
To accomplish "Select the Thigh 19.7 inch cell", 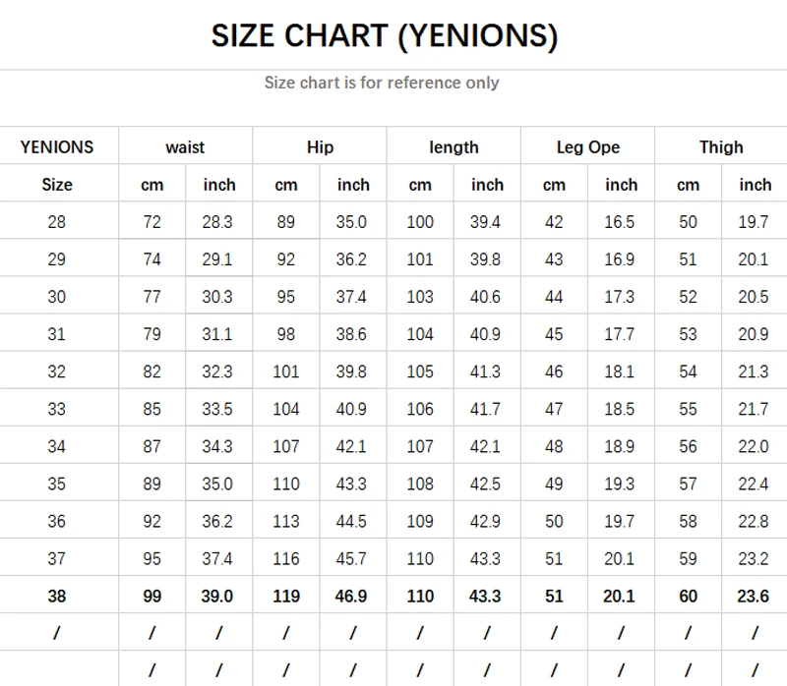I will click(754, 222).
